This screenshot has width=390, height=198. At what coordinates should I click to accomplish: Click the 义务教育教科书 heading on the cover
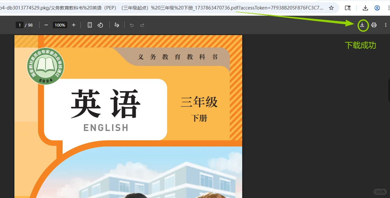tap(178, 57)
